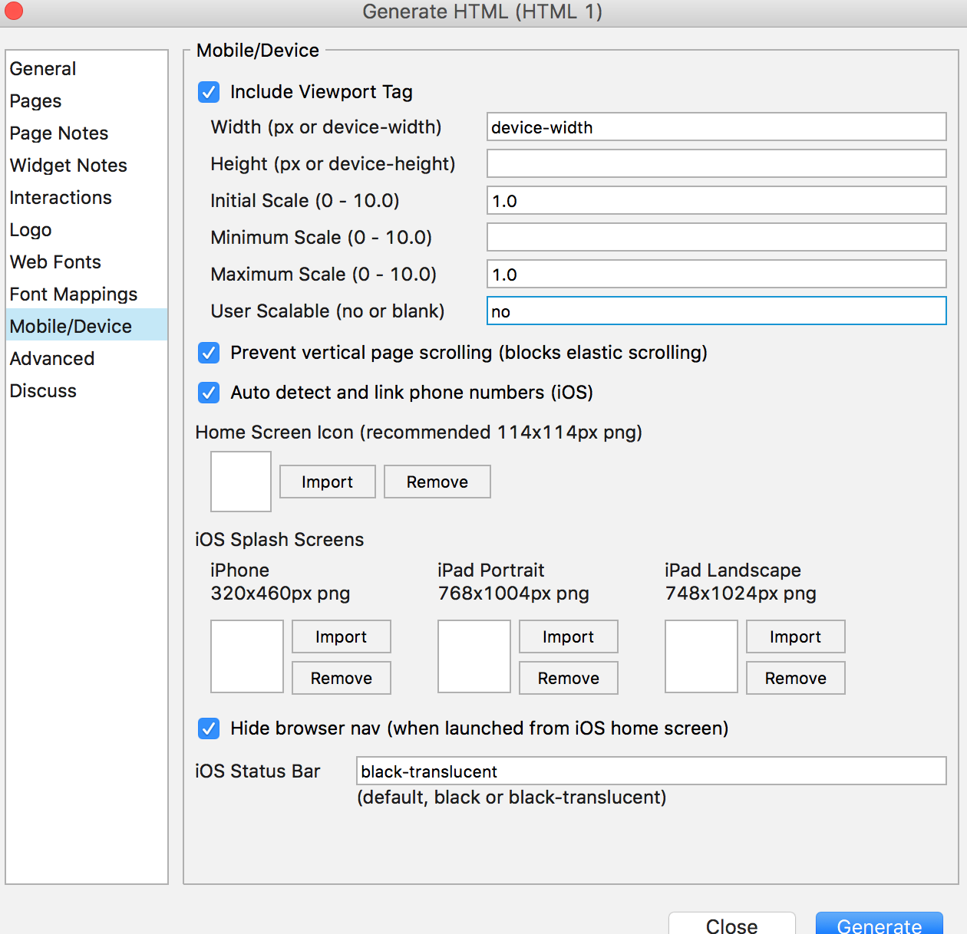
Task: Disable Prevent vertical page scrolling checkbox
Action: 209,353
